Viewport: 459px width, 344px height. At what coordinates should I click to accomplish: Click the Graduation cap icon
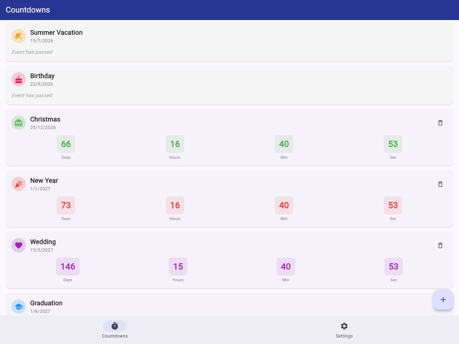(x=19, y=307)
